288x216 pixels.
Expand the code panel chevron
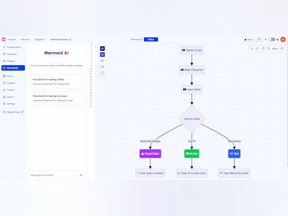pyautogui.click(x=96, y=48)
